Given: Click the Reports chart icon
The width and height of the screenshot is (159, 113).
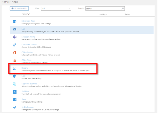Looking at the screenshot, I should (15, 68).
